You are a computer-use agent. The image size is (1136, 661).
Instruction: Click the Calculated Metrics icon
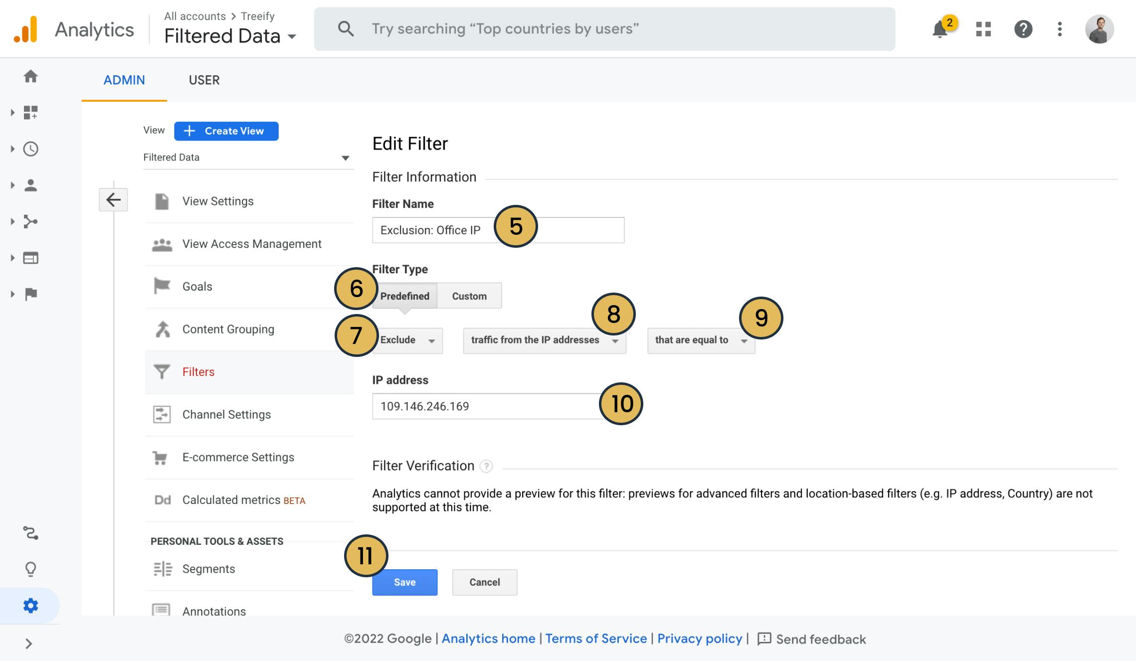162,499
